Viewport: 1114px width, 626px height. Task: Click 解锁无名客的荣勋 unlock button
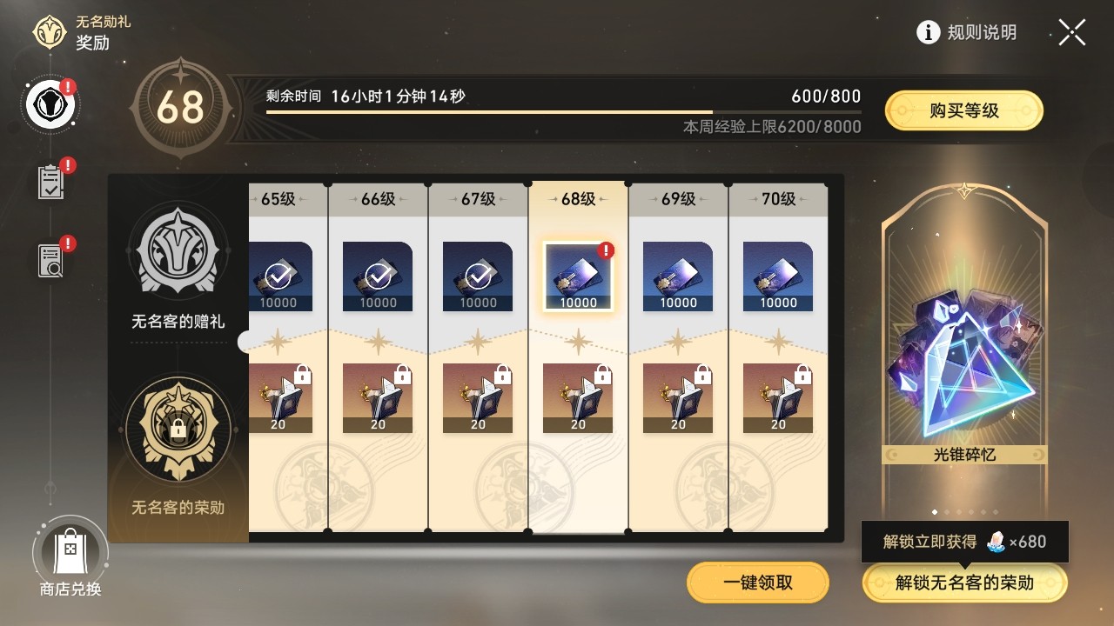click(x=964, y=583)
